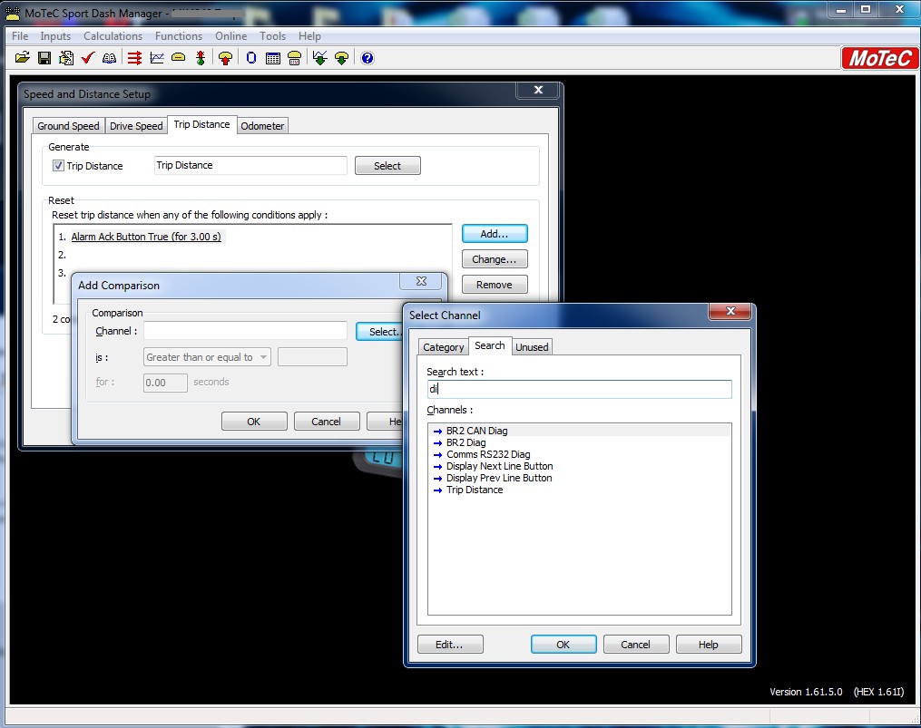
Task: Open the 'Greater than or equal to' dropdown
Action: [208, 357]
